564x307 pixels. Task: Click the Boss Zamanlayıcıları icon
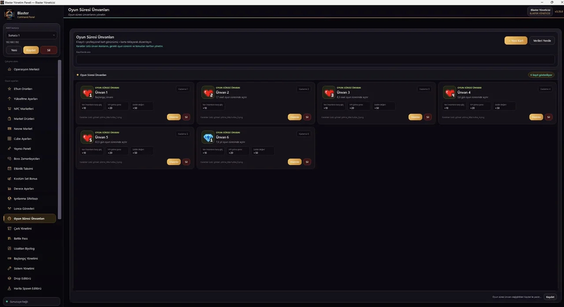click(10, 159)
